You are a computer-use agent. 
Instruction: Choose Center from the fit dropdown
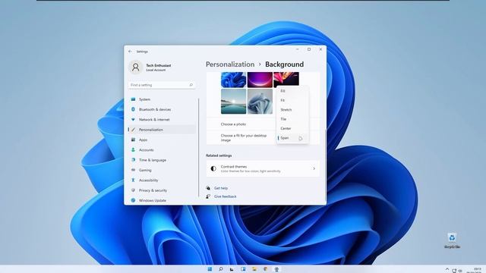(292, 128)
